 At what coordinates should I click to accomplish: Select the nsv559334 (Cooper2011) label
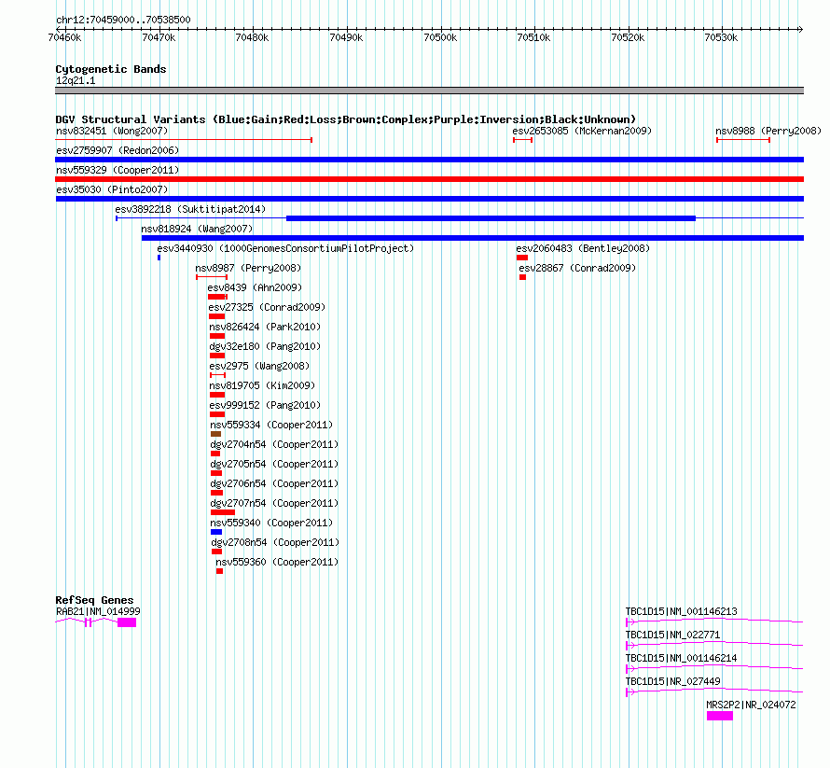(x=271, y=425)
